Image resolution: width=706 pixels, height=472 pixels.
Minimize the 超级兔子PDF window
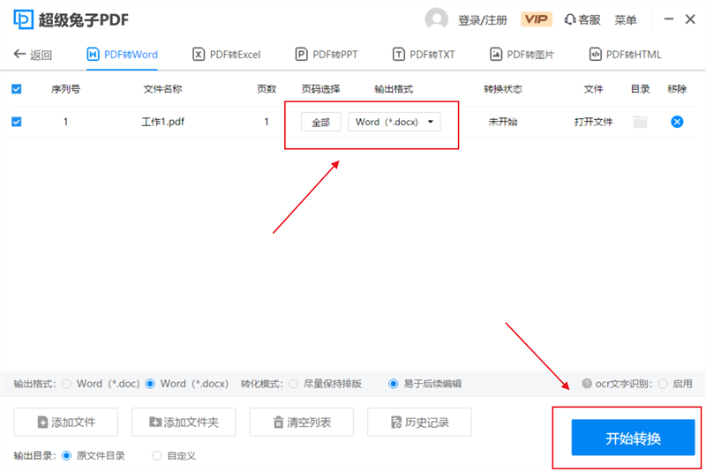point(669,19)
